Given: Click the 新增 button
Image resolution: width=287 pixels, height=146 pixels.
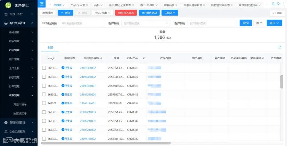Looking at the screenshot, I should coord(65,13).
